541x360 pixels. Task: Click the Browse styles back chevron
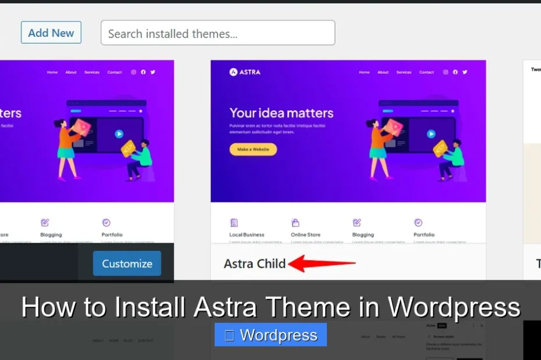tap(429, 337)
